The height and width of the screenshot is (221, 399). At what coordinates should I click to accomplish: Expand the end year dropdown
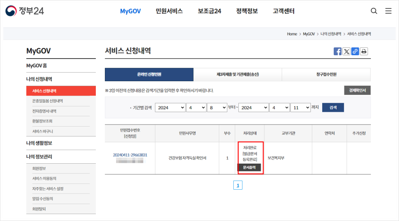pos(254,108)
